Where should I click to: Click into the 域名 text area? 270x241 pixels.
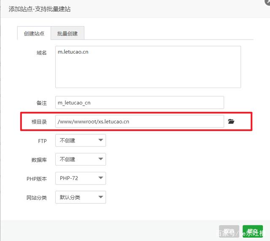pos(148,67)
